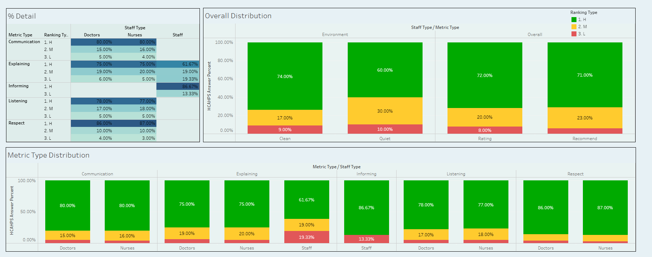This screenshot has width=652, height=257.
Task: Click the 23.00% yellow segment for Recommend
Action: [x=585, y=118]
